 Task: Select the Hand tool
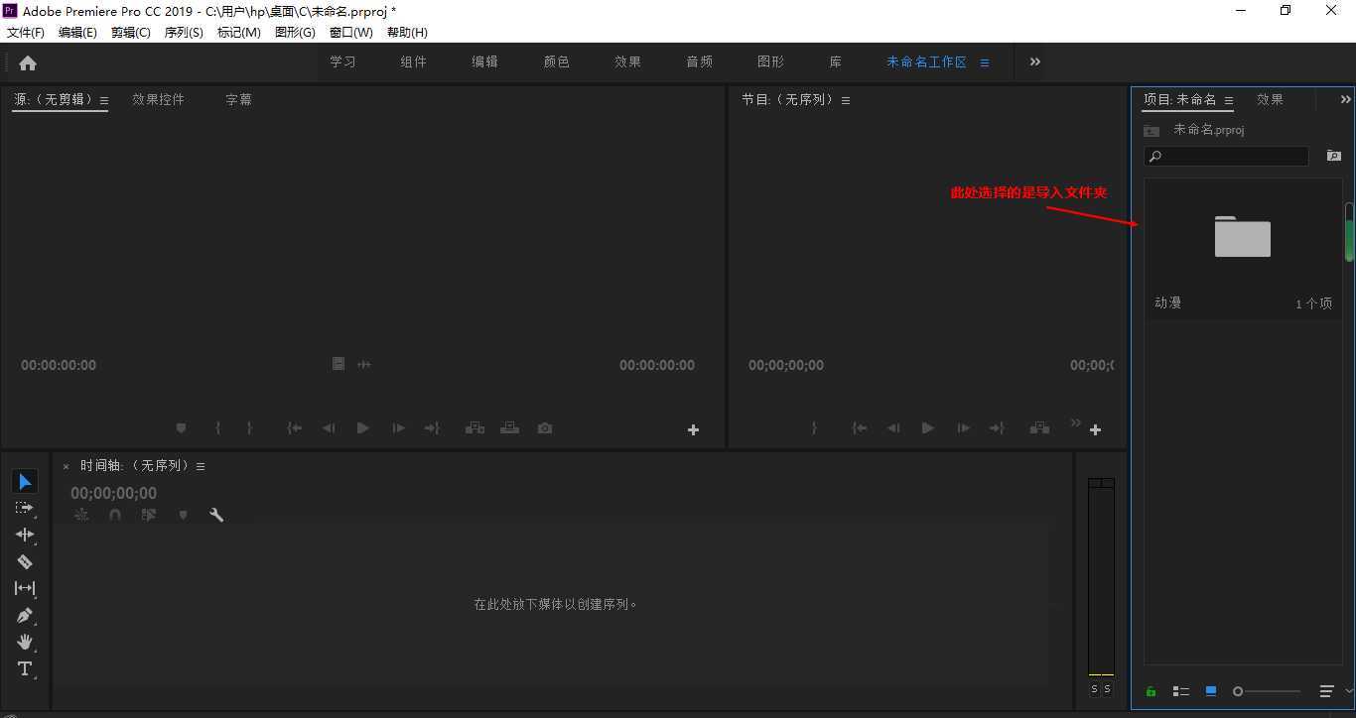(x=25, y=642)
